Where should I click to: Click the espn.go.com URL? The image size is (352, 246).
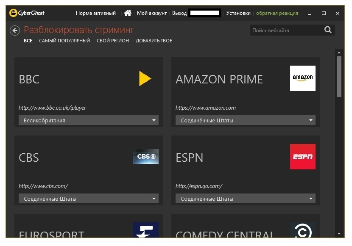(x=199, y=186)
